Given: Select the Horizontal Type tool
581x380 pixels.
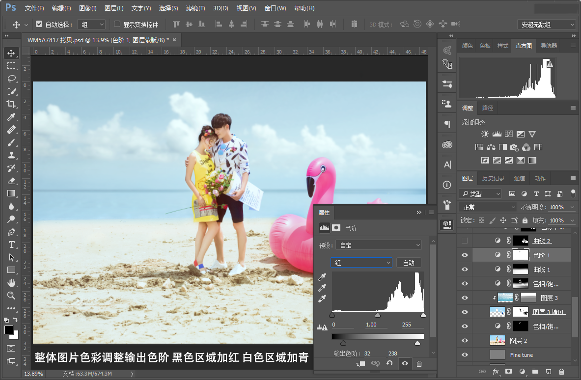Looking at the screenshot, I should click(x=11, y=244).
